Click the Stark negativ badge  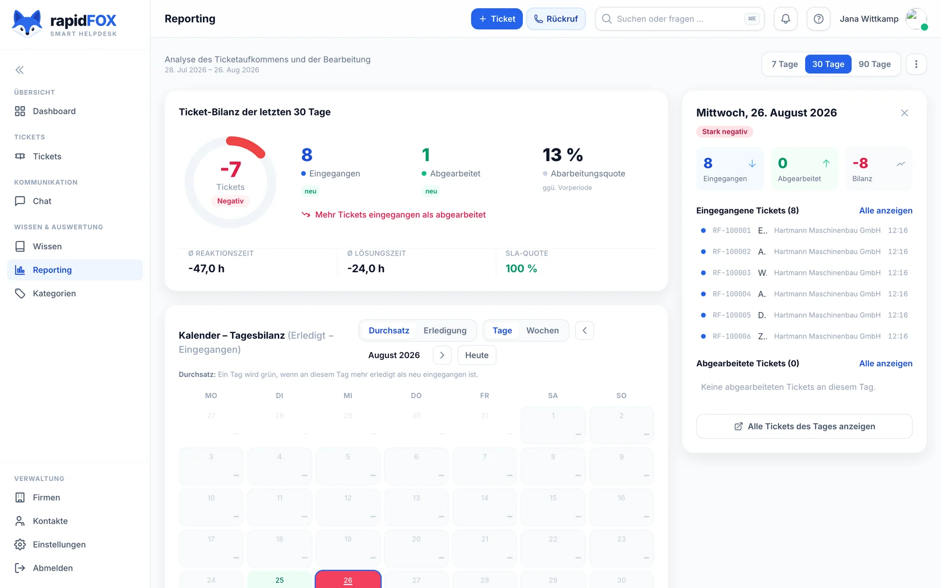click(725, 132)
